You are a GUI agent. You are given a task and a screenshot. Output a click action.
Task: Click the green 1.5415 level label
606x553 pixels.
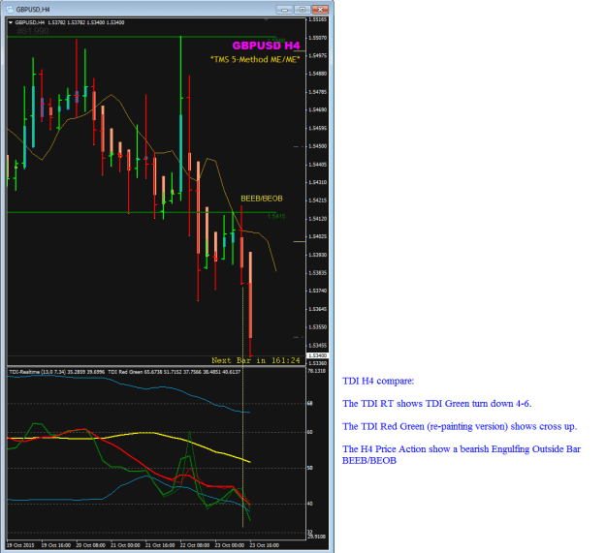[x=276, y=217]
